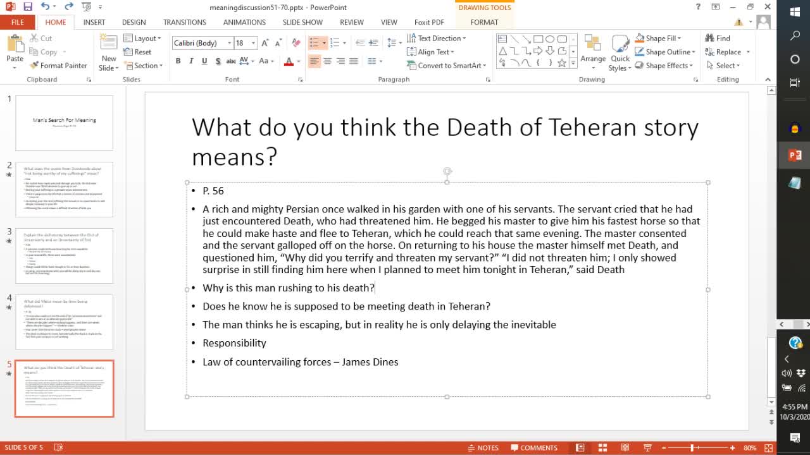Fit slide to current window icon
Image resolution: width=810 pixels, height=455 pixels.
click(769, 447)
